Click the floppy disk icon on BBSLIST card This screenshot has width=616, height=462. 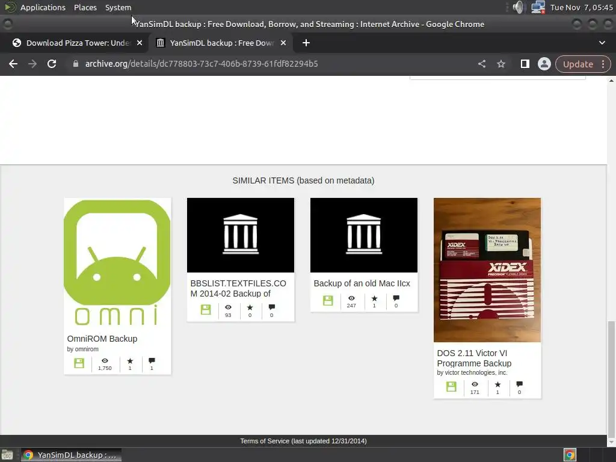pyautogui.click(x=206, y=309)
